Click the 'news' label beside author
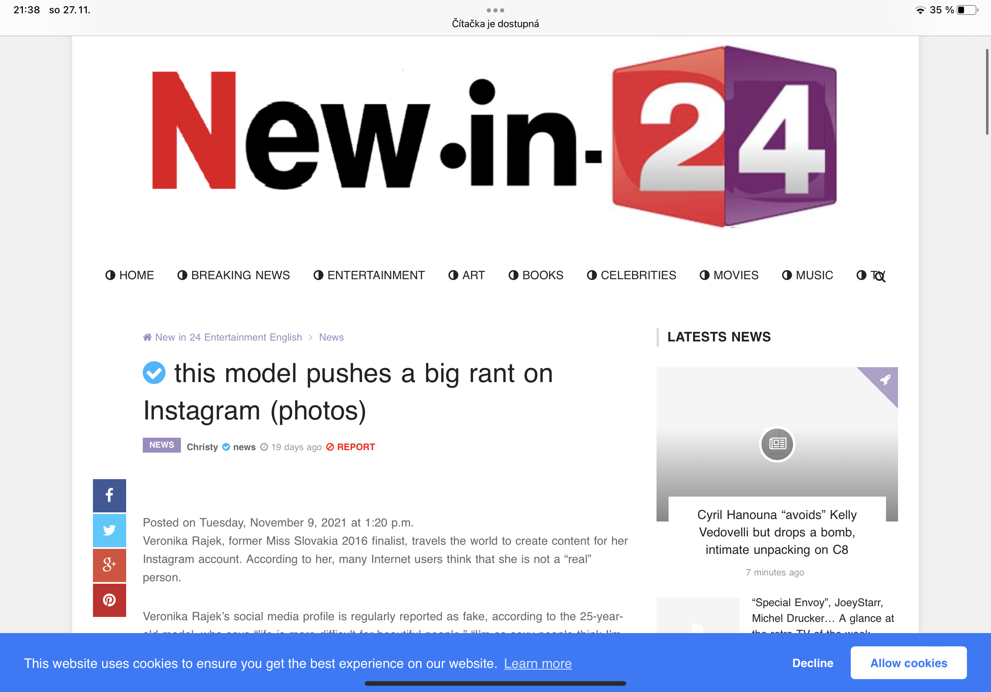991x692 pixels. [x=244, y=447]
